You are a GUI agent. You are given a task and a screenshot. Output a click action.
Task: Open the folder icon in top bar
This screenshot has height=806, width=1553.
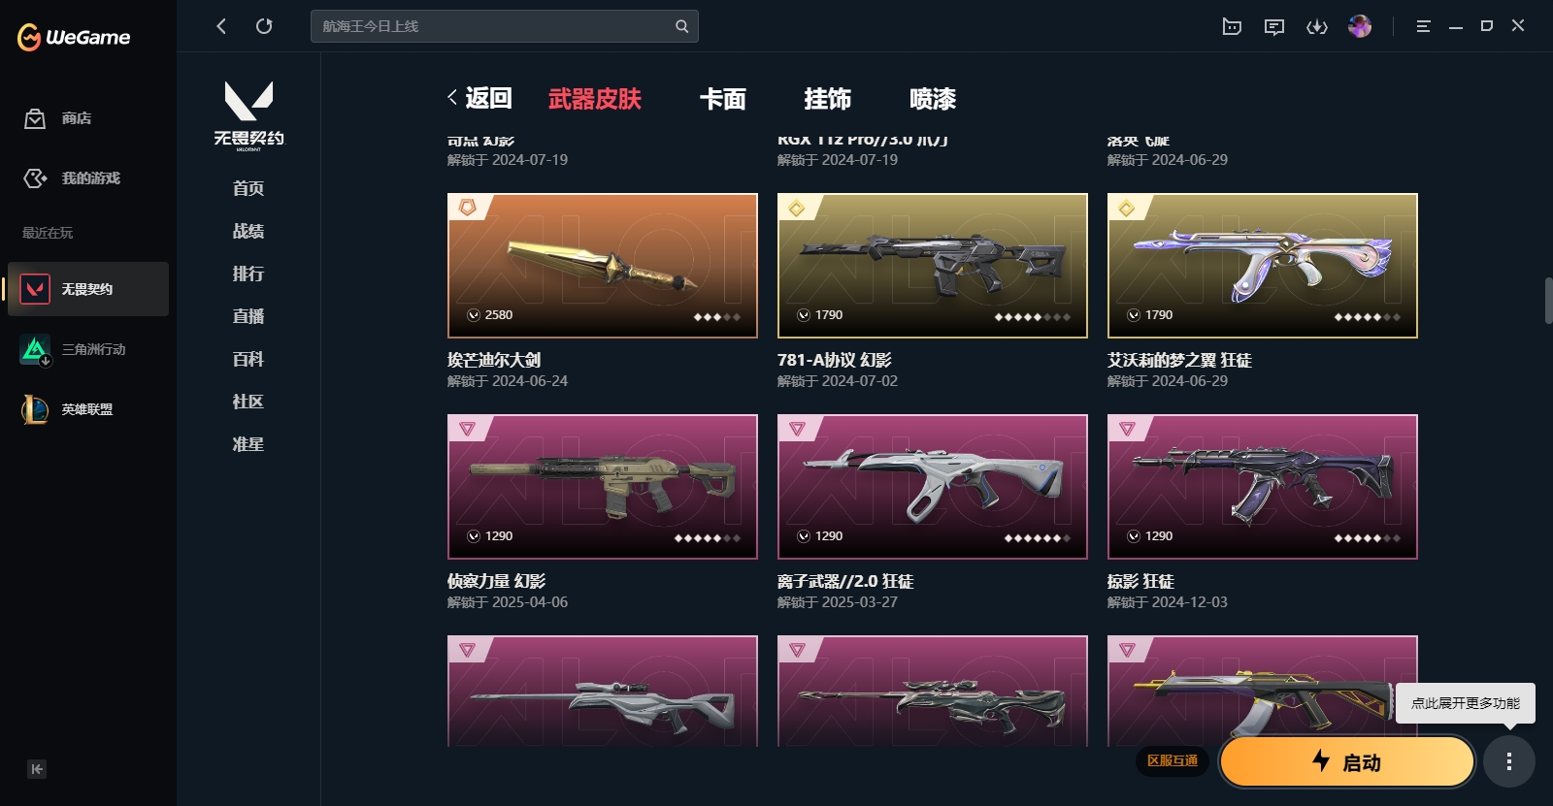pos(1232,26)
